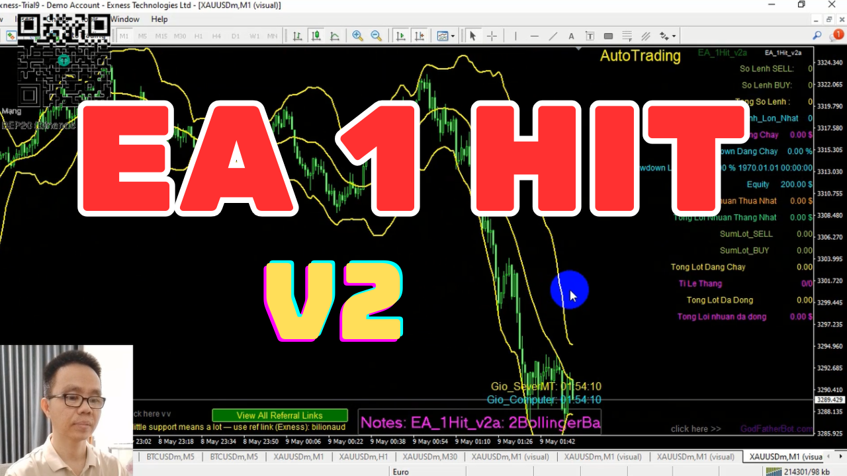
Task: Switch timeframe to MN
Action: tap(272, 36)
